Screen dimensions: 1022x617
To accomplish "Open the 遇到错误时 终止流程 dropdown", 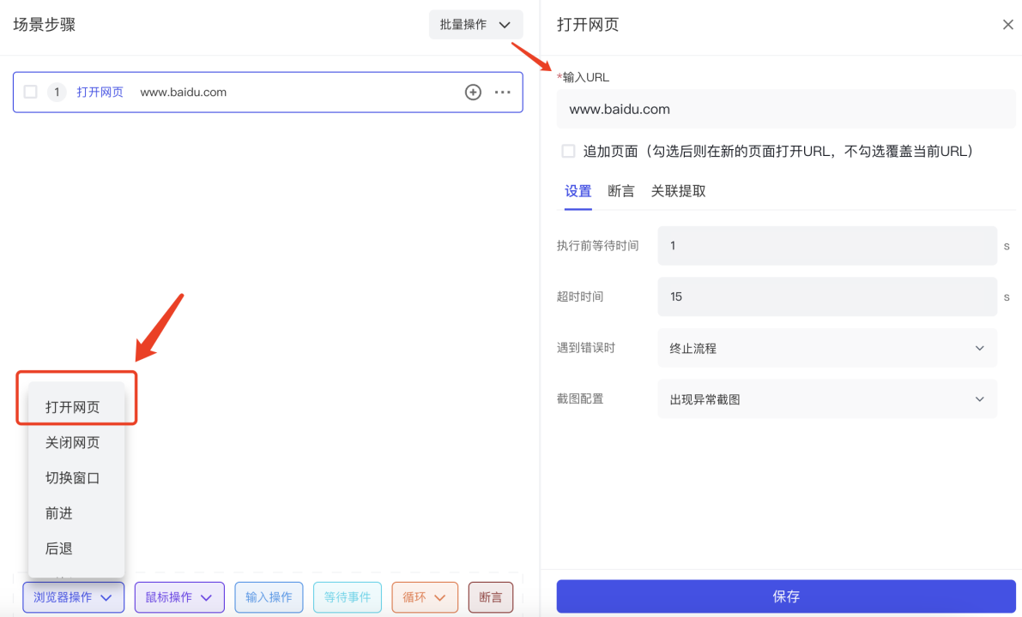I will [x=826, y=348].
